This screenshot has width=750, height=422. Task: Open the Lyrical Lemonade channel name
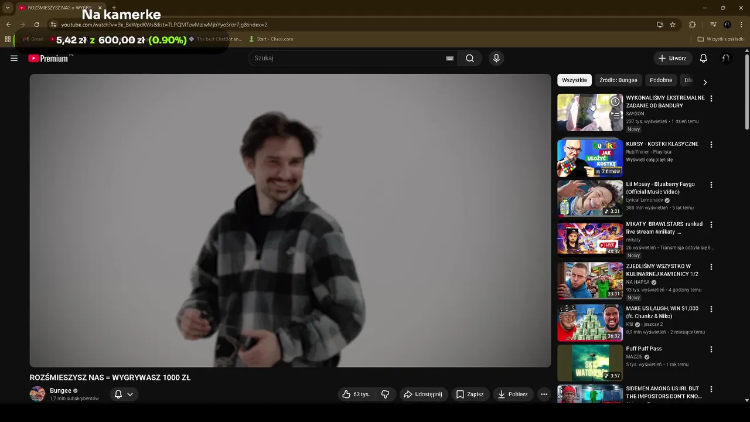point(645,200)
